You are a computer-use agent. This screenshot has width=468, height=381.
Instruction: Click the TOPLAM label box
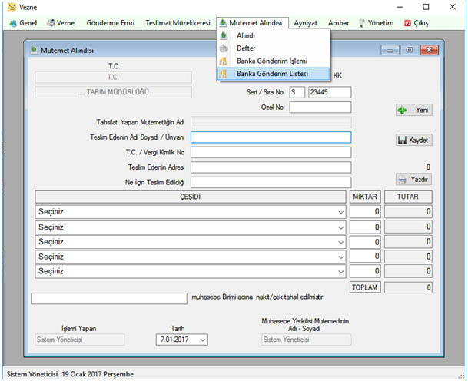[x=365, y=287]
